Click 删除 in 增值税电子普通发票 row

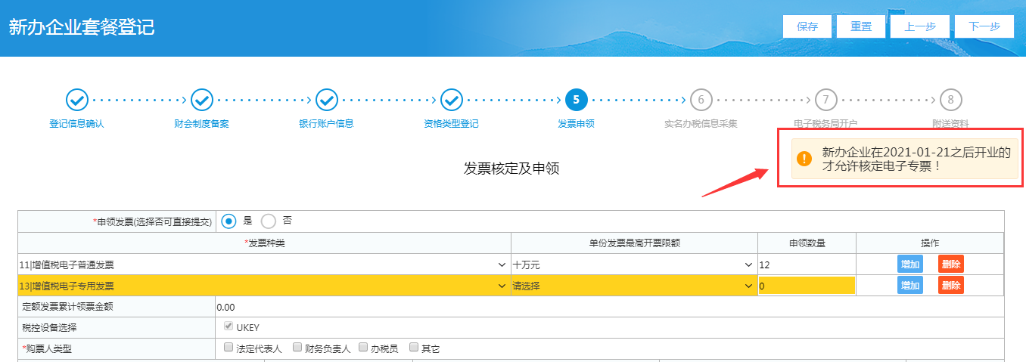coord(951,265)
